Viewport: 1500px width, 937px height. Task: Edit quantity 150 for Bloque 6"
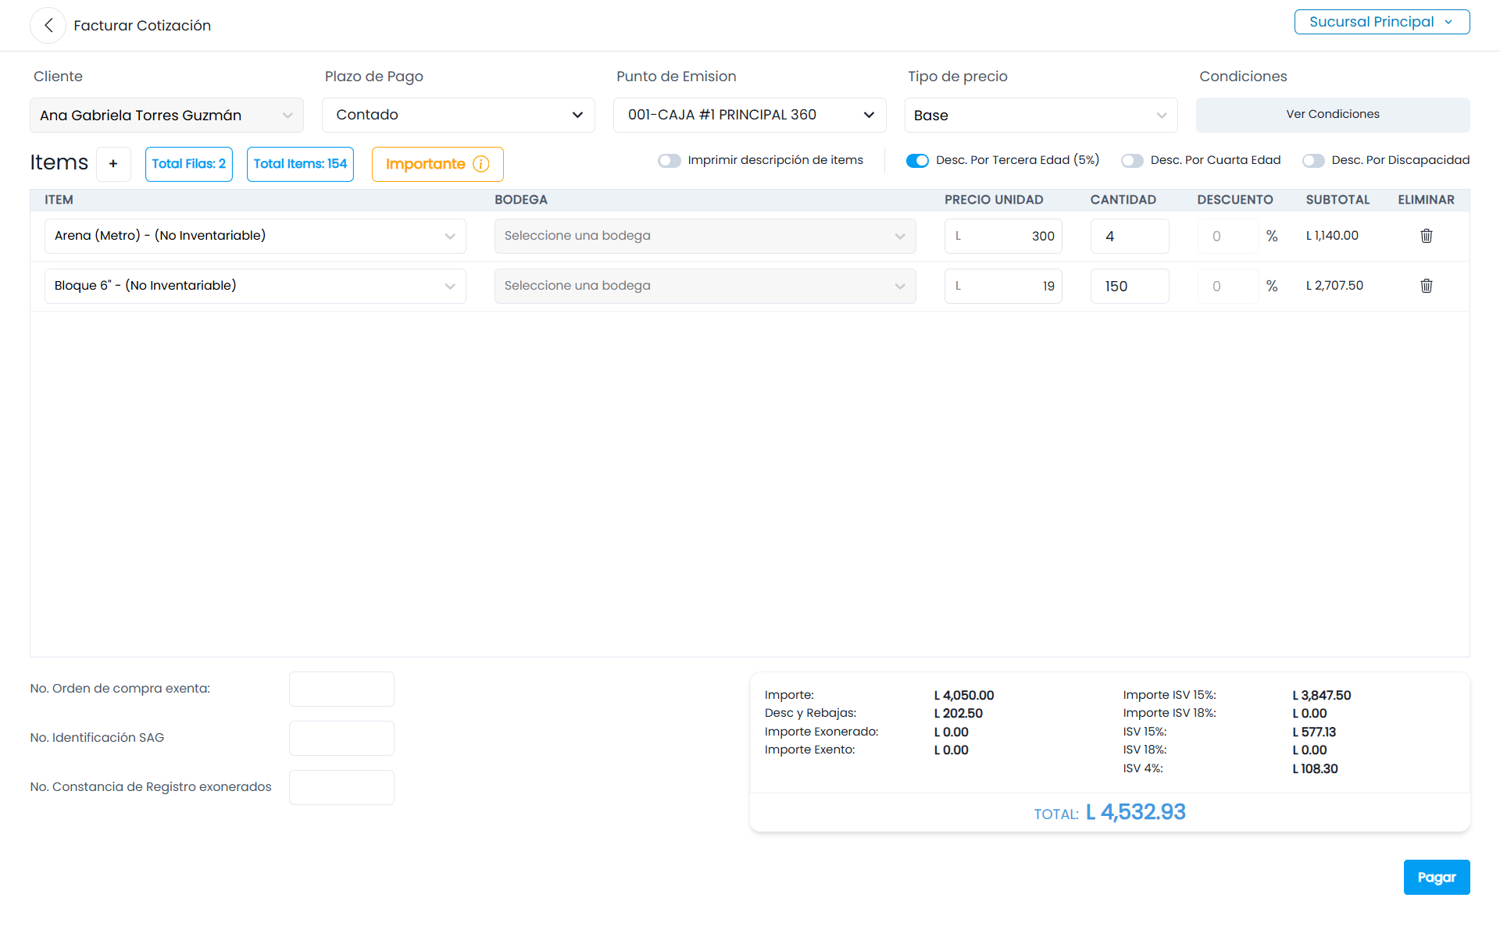point(1130,286)
